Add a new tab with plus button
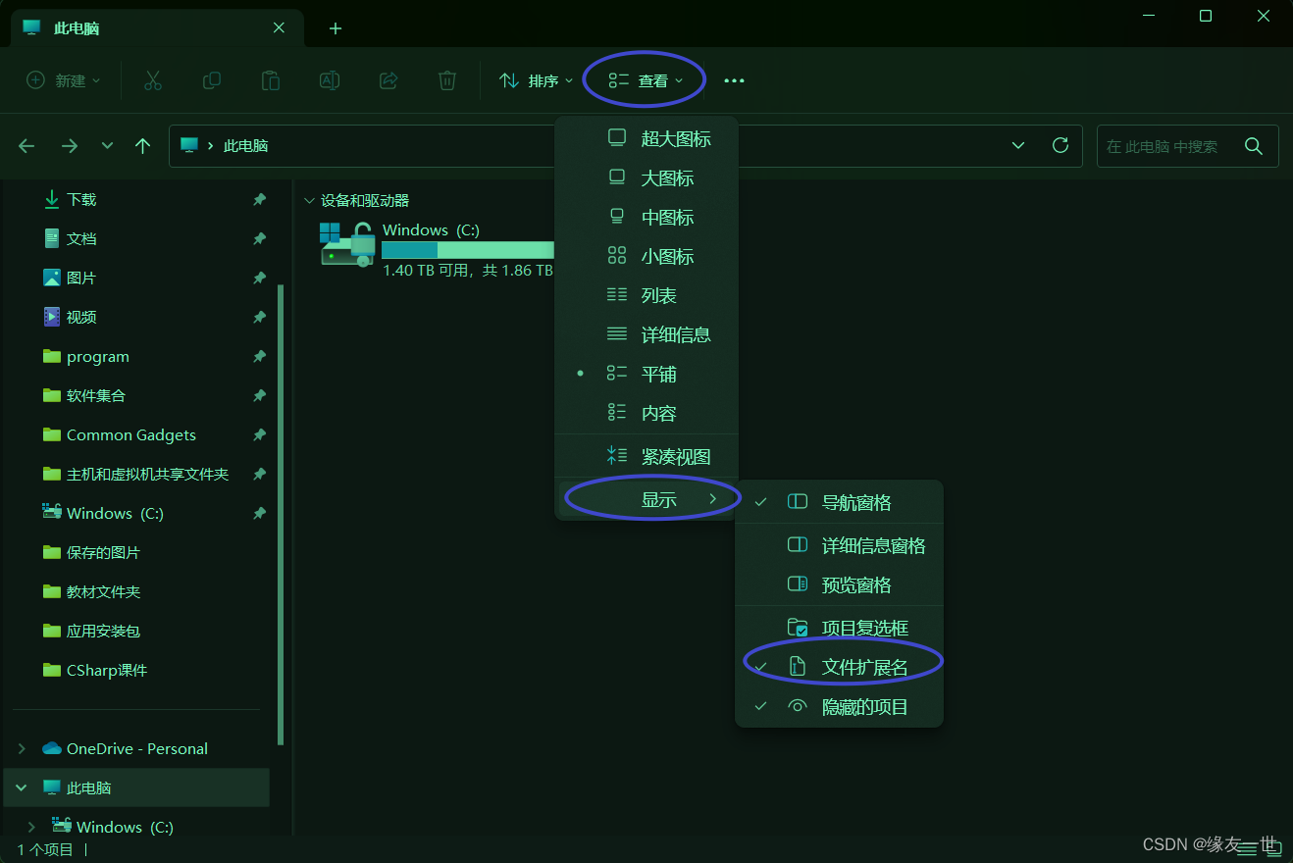The image size is (1293, 863). click(x=336, y=28)
